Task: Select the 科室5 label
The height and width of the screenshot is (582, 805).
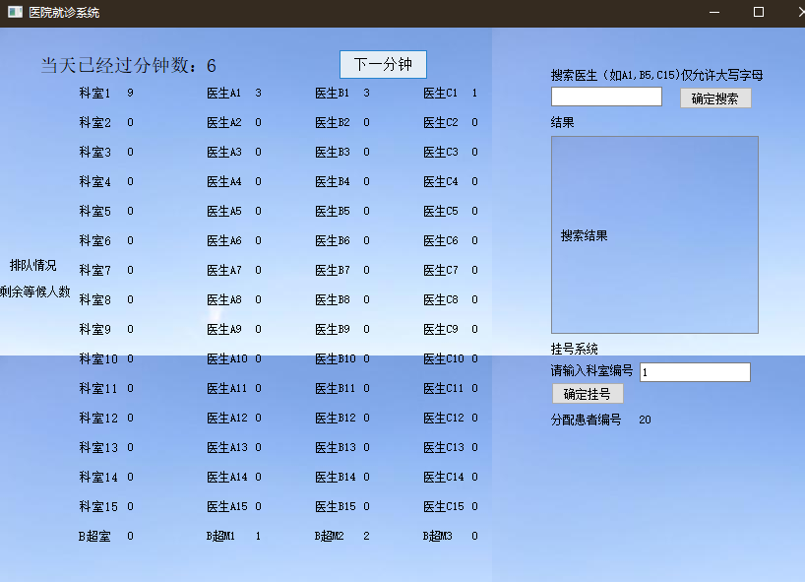Action: pos(95,211)
